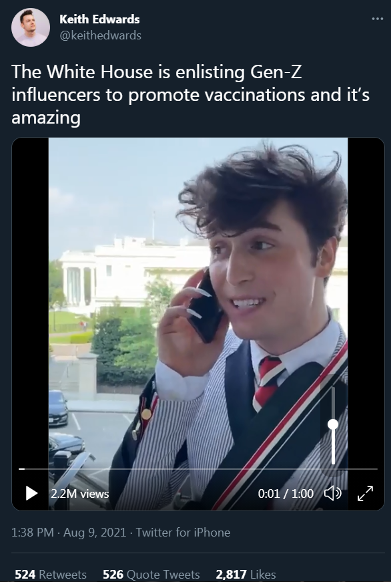This screenshot has width=391, height=582.
Task: View the 2,817 Likes list
Action: [246, 574]
